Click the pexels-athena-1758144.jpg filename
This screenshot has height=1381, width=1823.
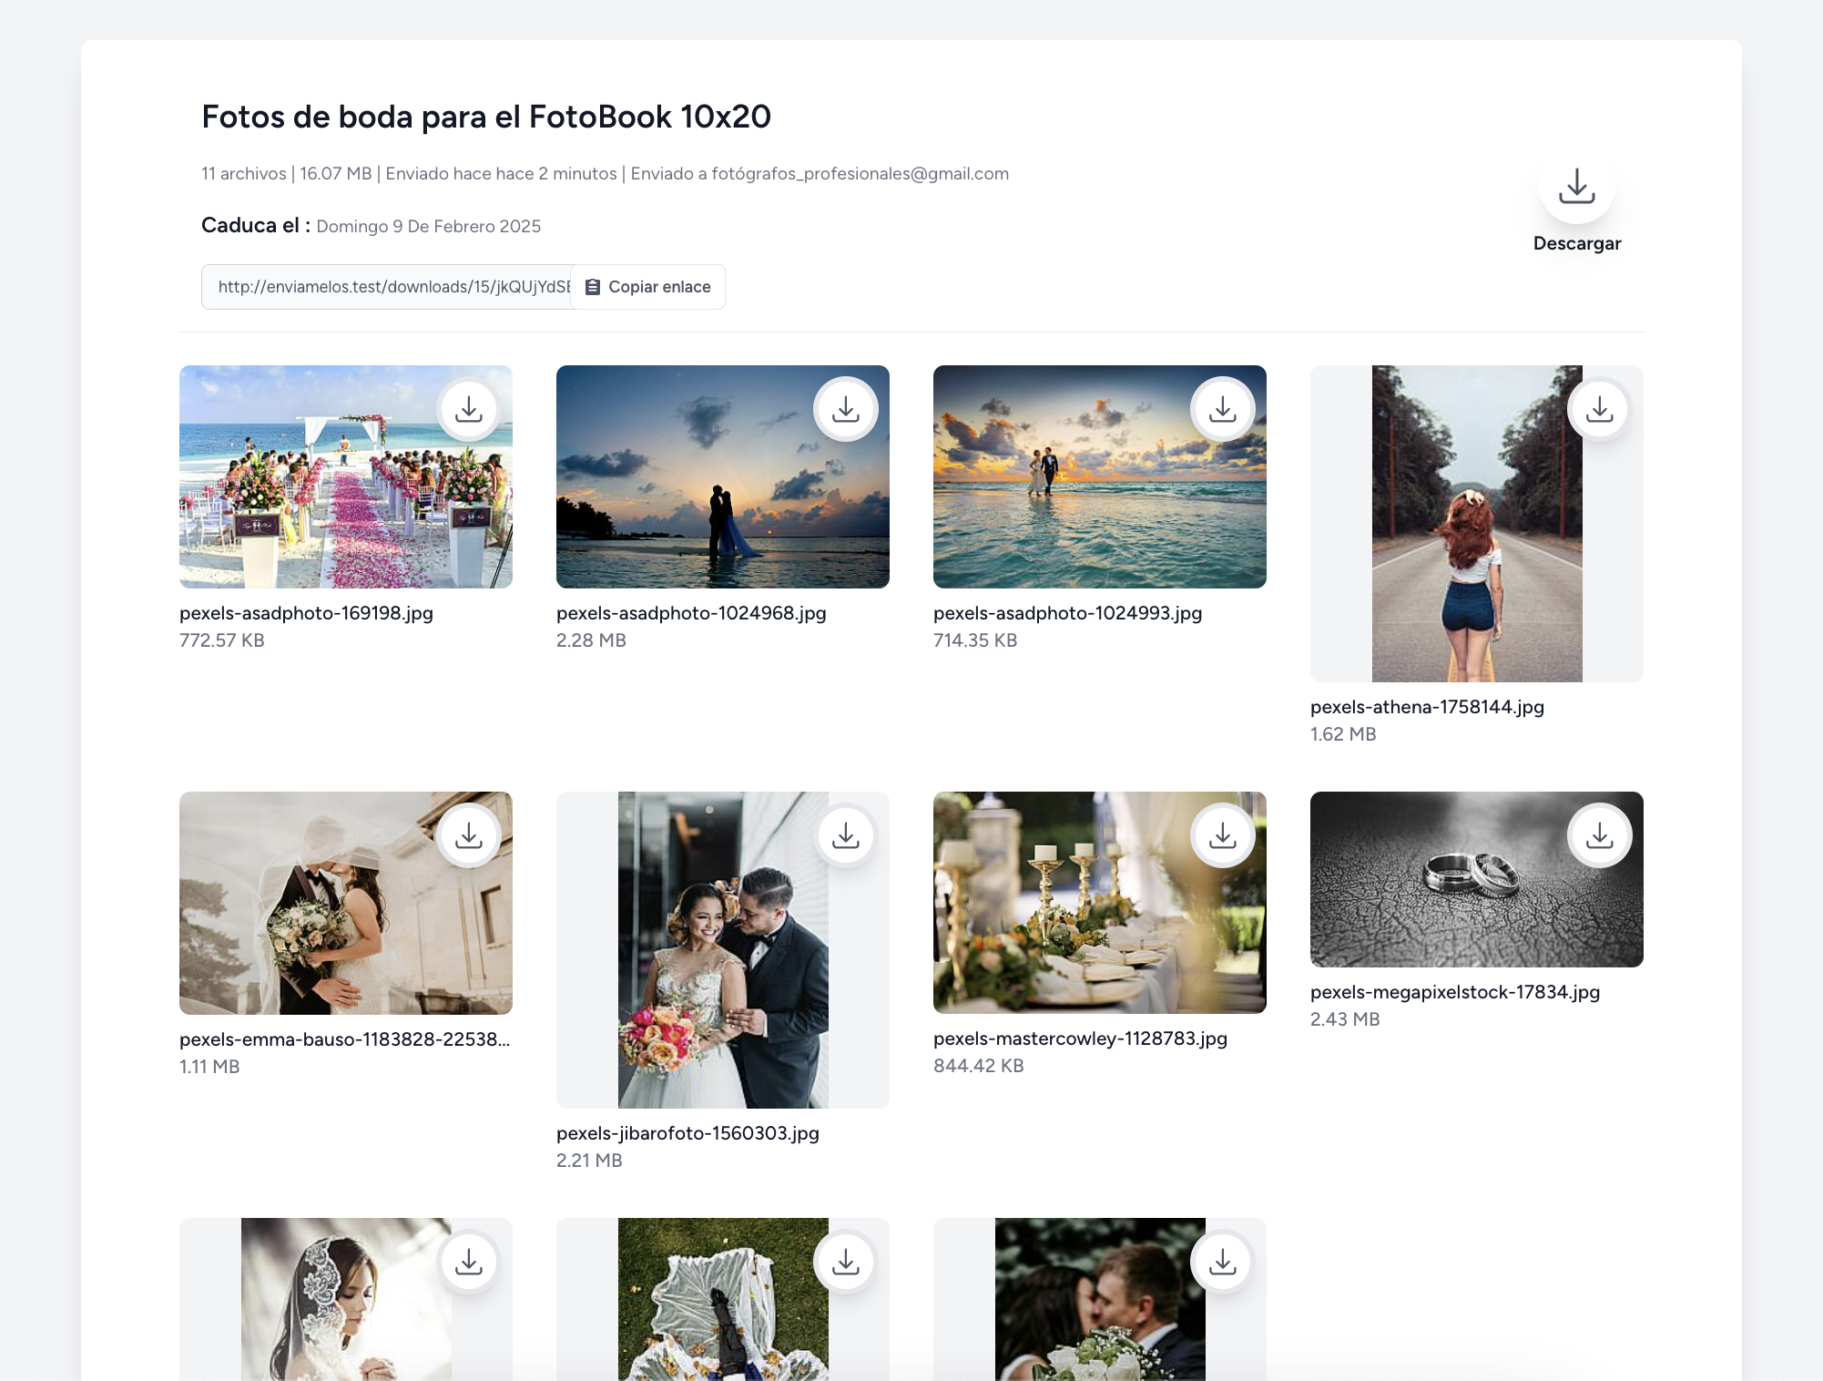pyautogui.click(x=1427, y=707)
